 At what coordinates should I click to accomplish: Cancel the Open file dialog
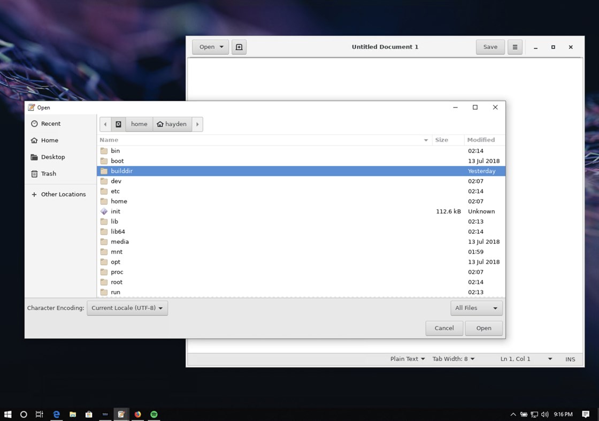coord(444,328)
